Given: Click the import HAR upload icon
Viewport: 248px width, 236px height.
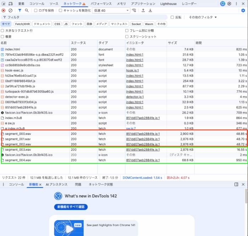Looking at the screenshot, I should coord(143,10).
